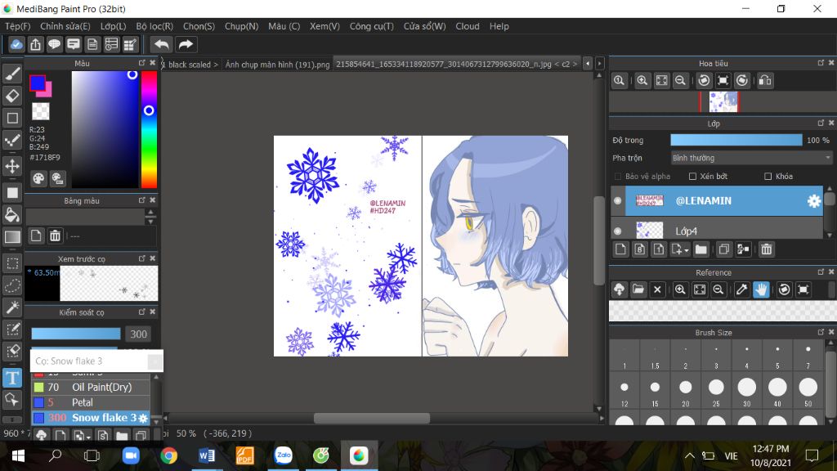Select the Move tool

click(12, 166)
